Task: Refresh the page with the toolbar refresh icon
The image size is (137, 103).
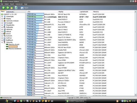Action: tap(16, 8)
